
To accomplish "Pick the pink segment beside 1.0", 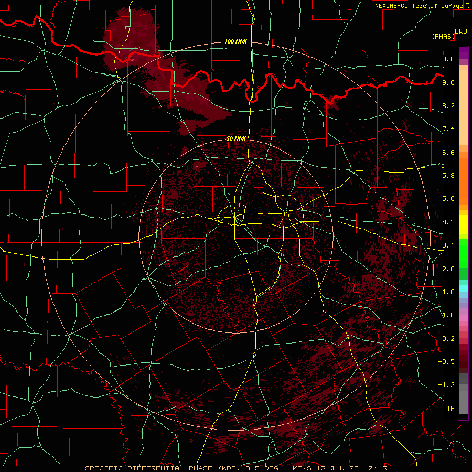I will click(463, 318).
